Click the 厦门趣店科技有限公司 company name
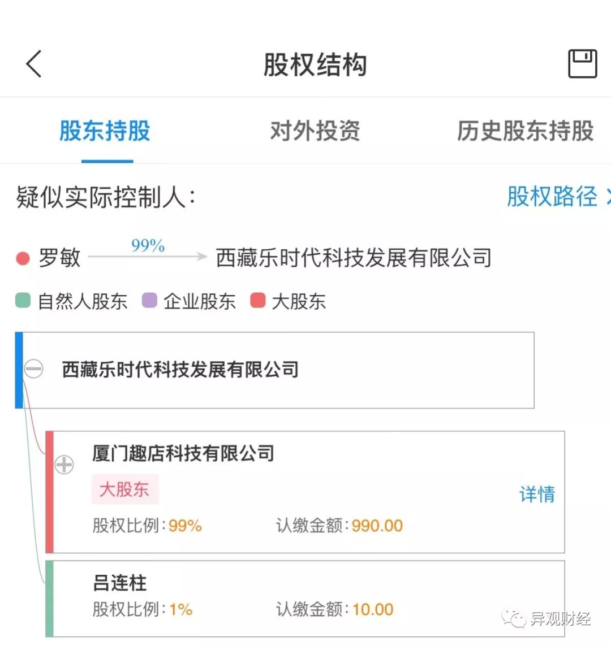 [183, 453]
